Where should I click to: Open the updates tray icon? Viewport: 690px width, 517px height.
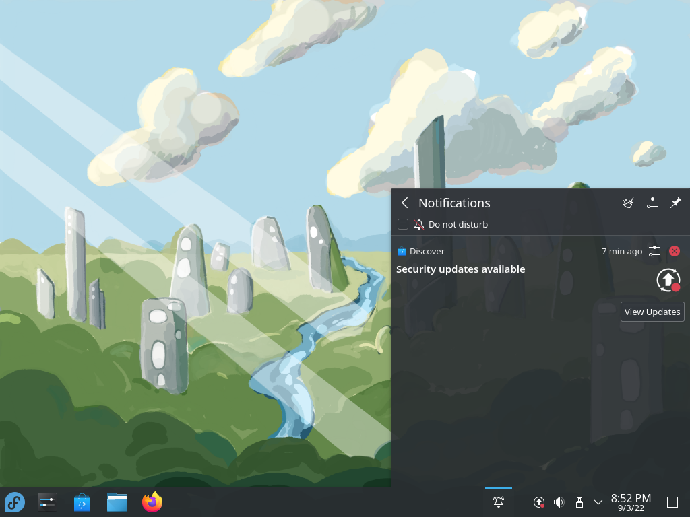(539, 502)
